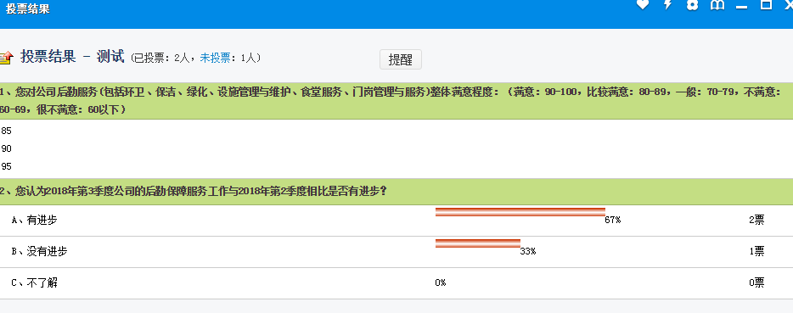793x313 pixels.
Task: Close the 投票结果 window
Action: point(789,4)
